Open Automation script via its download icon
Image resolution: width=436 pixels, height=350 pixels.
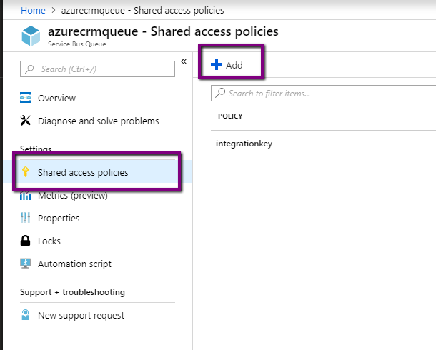coord(26,264)
